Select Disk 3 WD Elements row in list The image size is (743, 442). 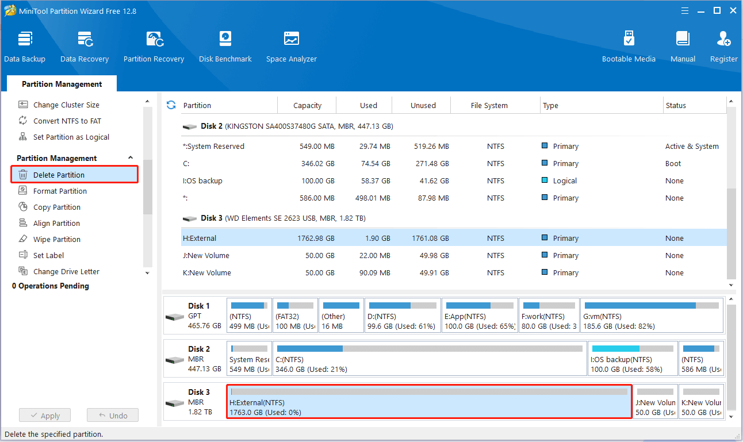453,218
